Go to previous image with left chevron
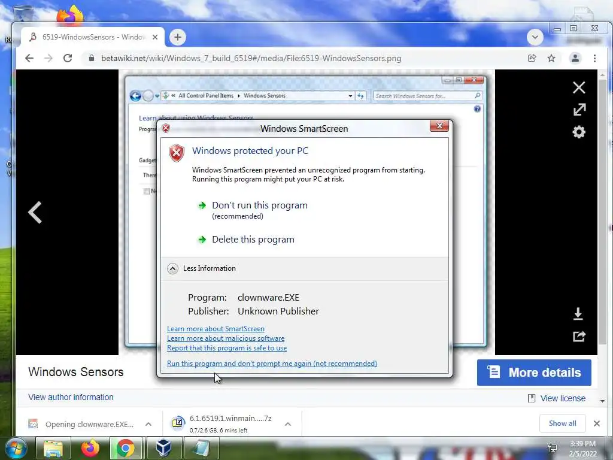The width and height of the screenshot is (613, 460). pyautogui.click(x=35, y=213)
